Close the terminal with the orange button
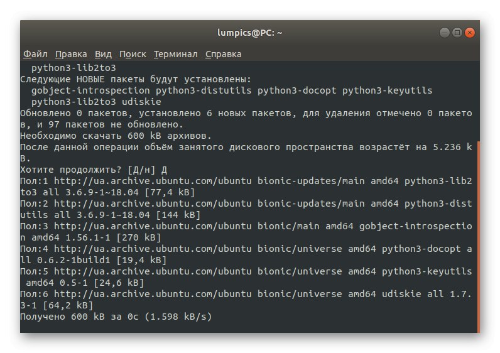Screen dimensions: 500x353 coord(470,32)
